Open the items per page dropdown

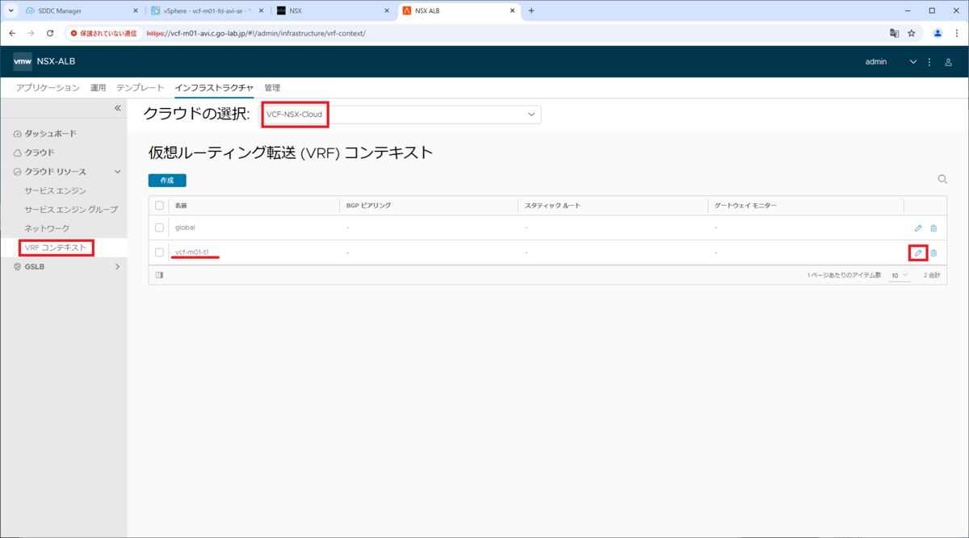(900, 275)
